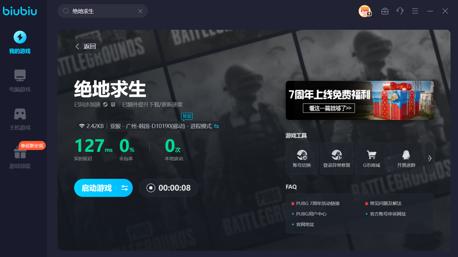Screen dimensions: 458x257
Task: Switch to 电脑游戏 section
Action: 20,81
